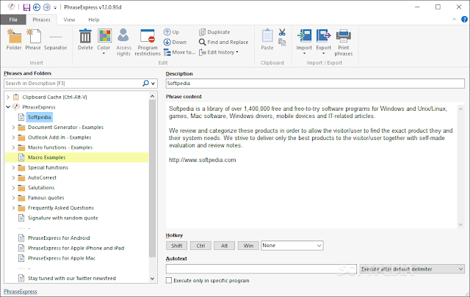This screenshot has height=297, width=470.
Task: Expand Outlook Add-In - Examples folder
Action: (x=13, y=137)
